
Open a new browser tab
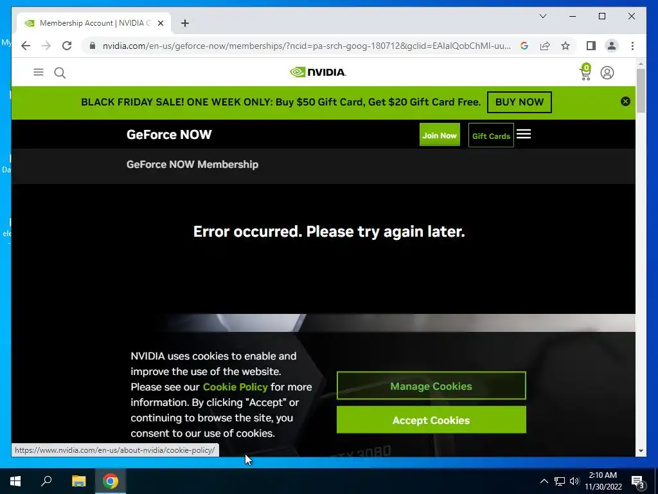point(185,23)
